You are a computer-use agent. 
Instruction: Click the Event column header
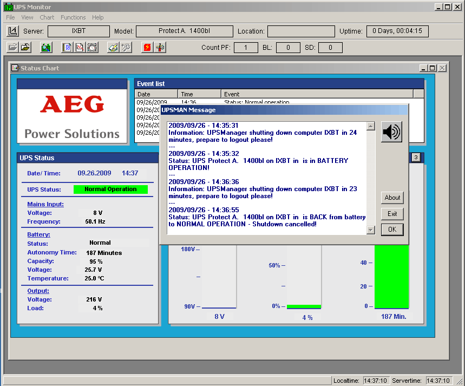(x=317, y=94)
